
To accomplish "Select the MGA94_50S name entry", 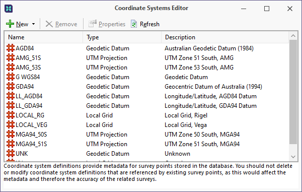I will [x=31, y=135].
